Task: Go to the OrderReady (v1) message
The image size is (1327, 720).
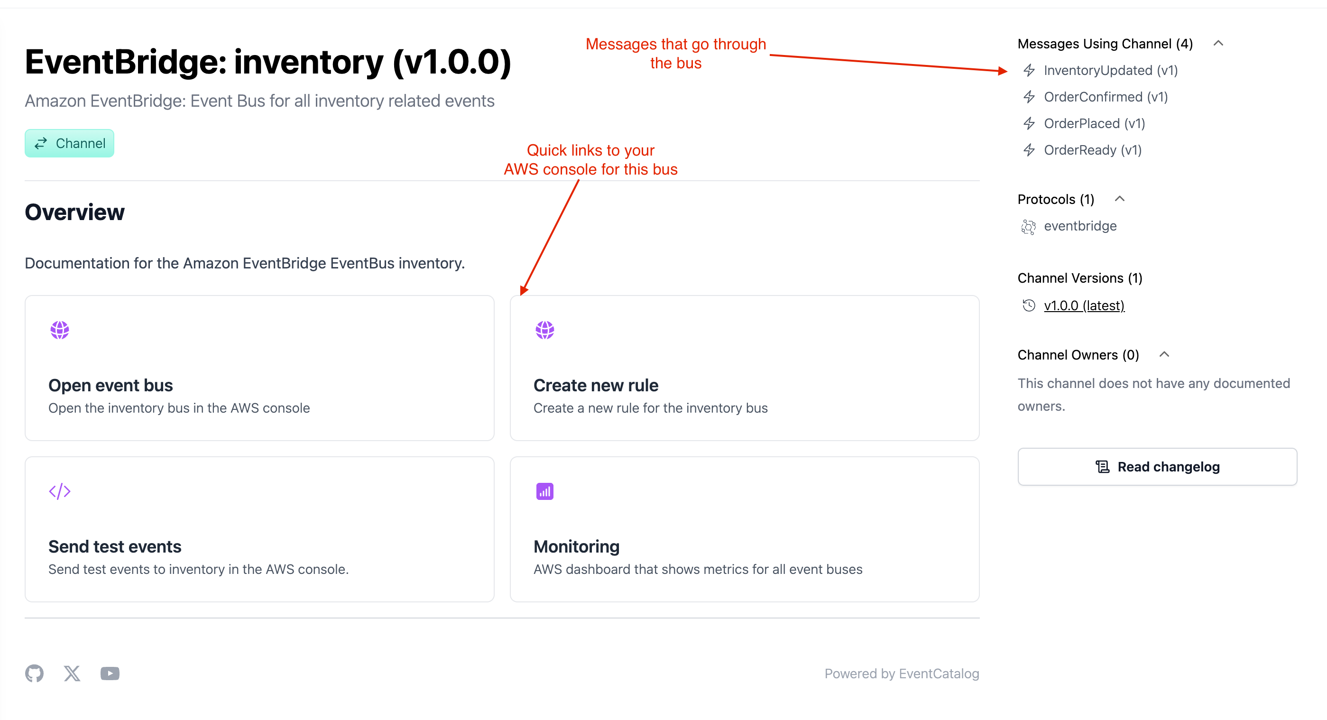Action: pos(1092,150)
